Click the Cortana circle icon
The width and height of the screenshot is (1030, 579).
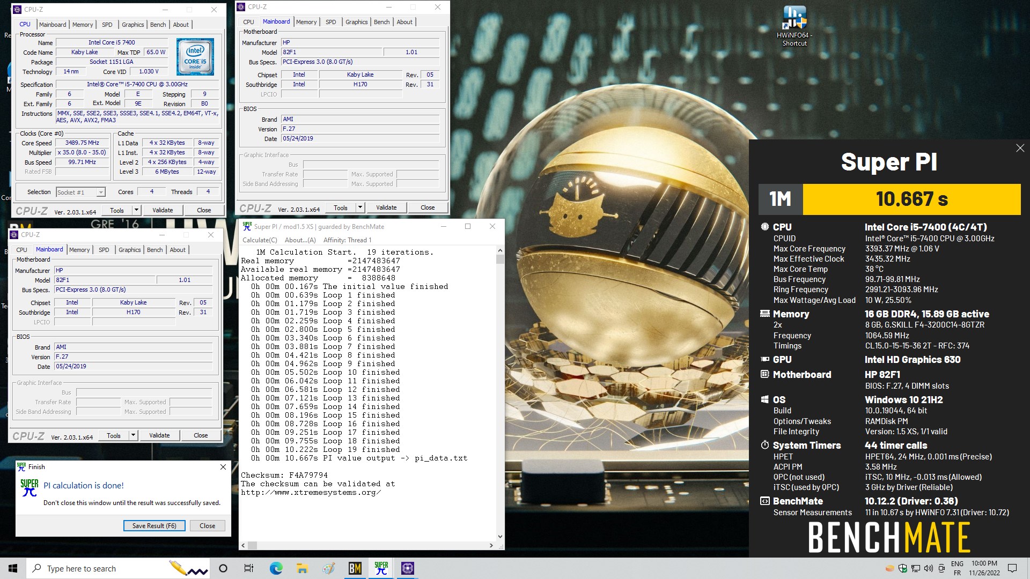tap(223, 568)
